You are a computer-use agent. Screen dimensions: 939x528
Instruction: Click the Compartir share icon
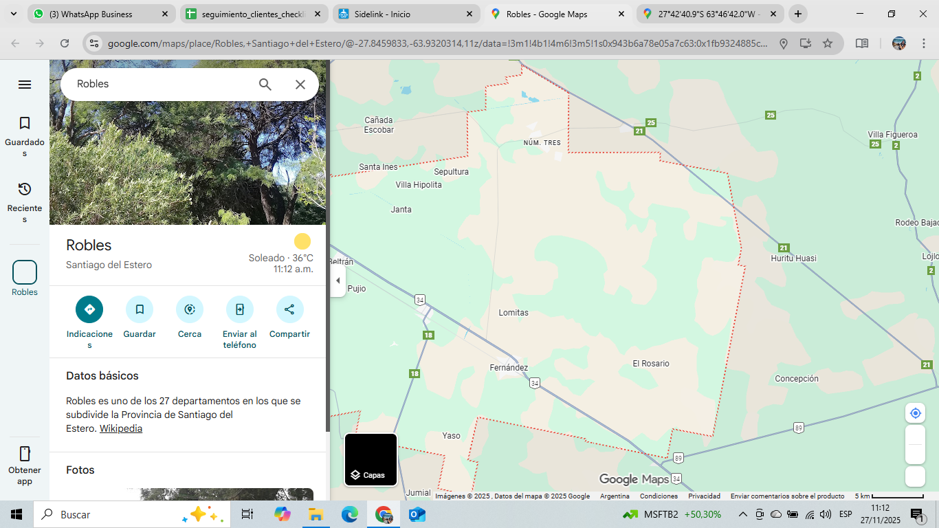[x=289, y=309]
